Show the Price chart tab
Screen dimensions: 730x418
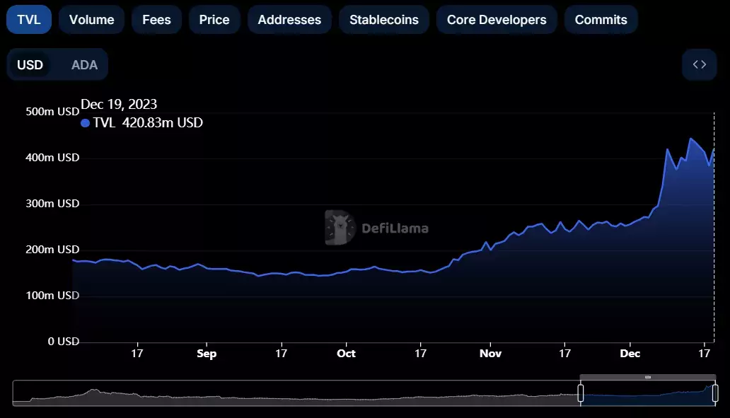point(214,20)
